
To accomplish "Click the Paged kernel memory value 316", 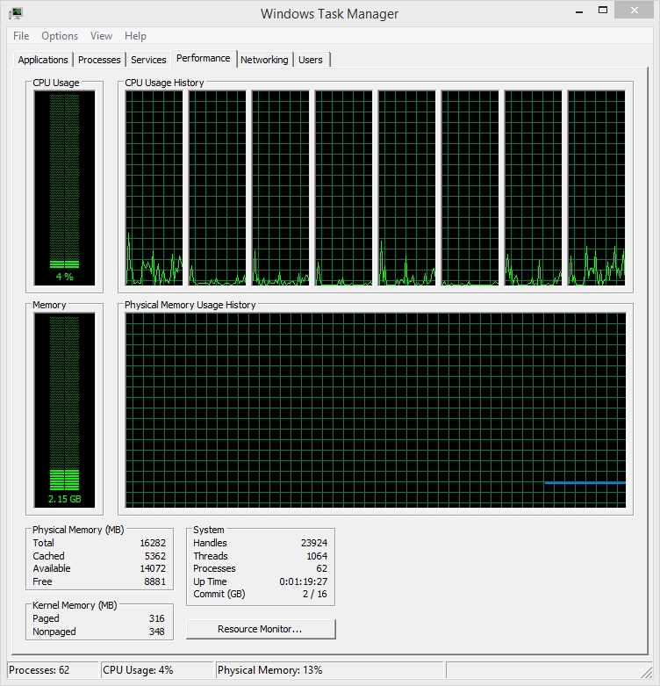I will click(156, 618).
